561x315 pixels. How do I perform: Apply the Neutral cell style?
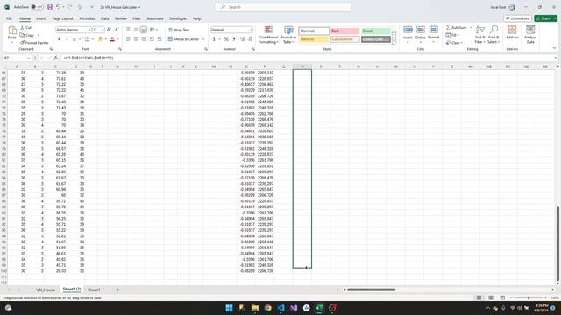coord(314,39)
